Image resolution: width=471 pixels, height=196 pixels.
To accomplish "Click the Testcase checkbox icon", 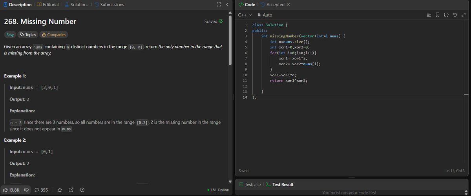I will 241,184.
